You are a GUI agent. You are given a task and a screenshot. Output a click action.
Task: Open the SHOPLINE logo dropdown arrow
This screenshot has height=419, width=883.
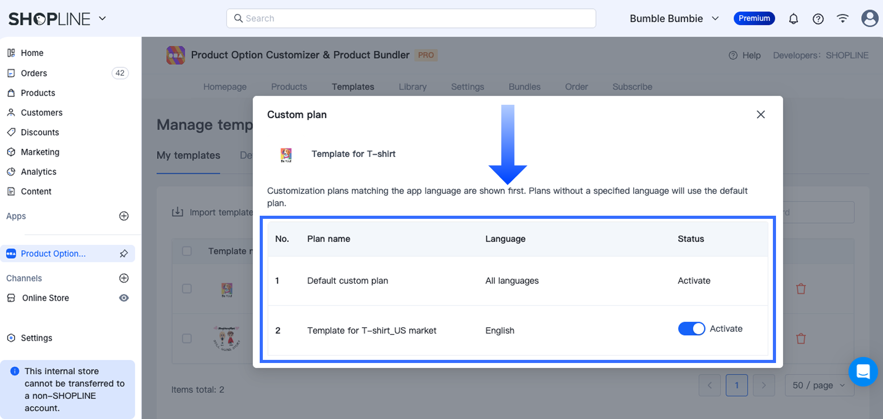coord(102,19)
